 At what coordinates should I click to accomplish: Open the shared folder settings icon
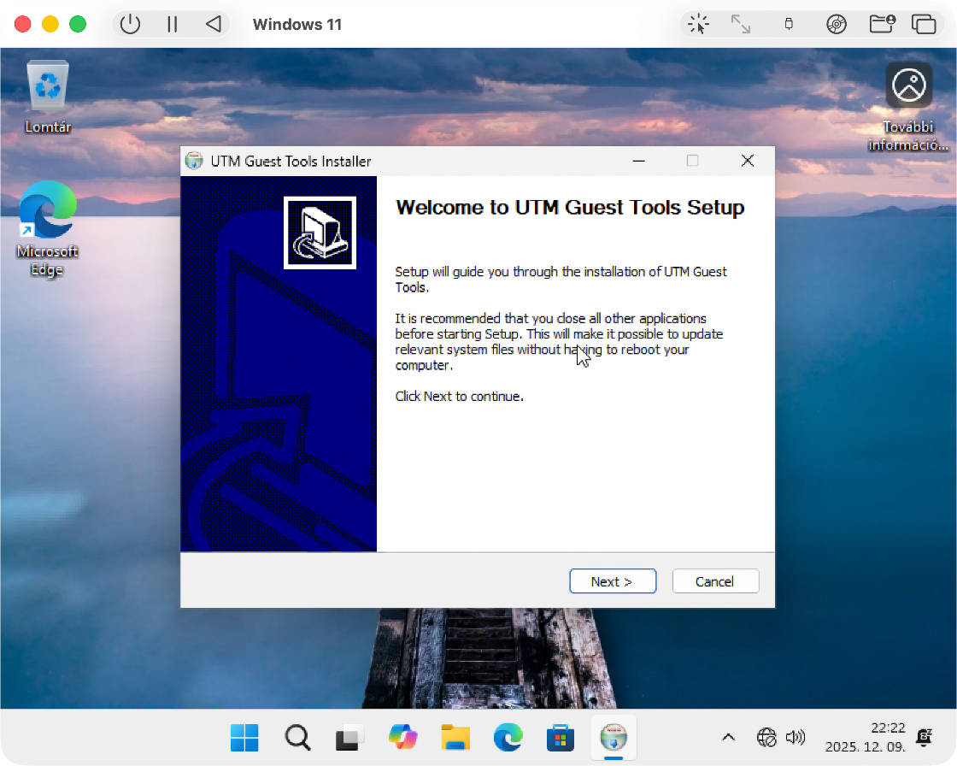[x=881, y=24]
